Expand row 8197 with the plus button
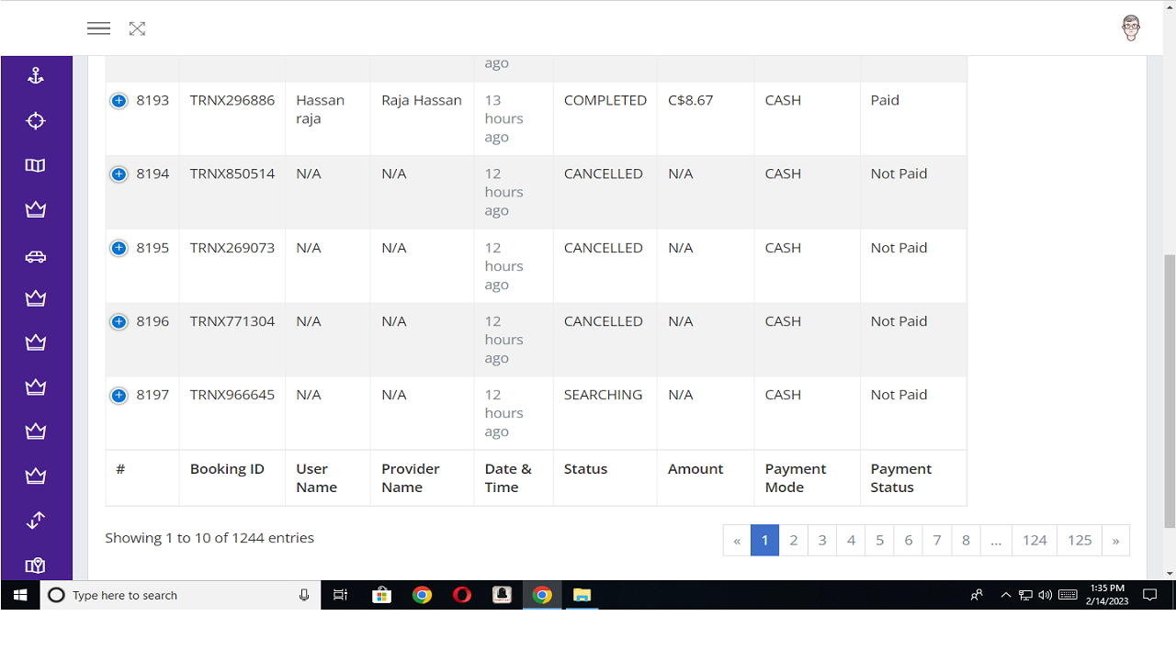 119,395
